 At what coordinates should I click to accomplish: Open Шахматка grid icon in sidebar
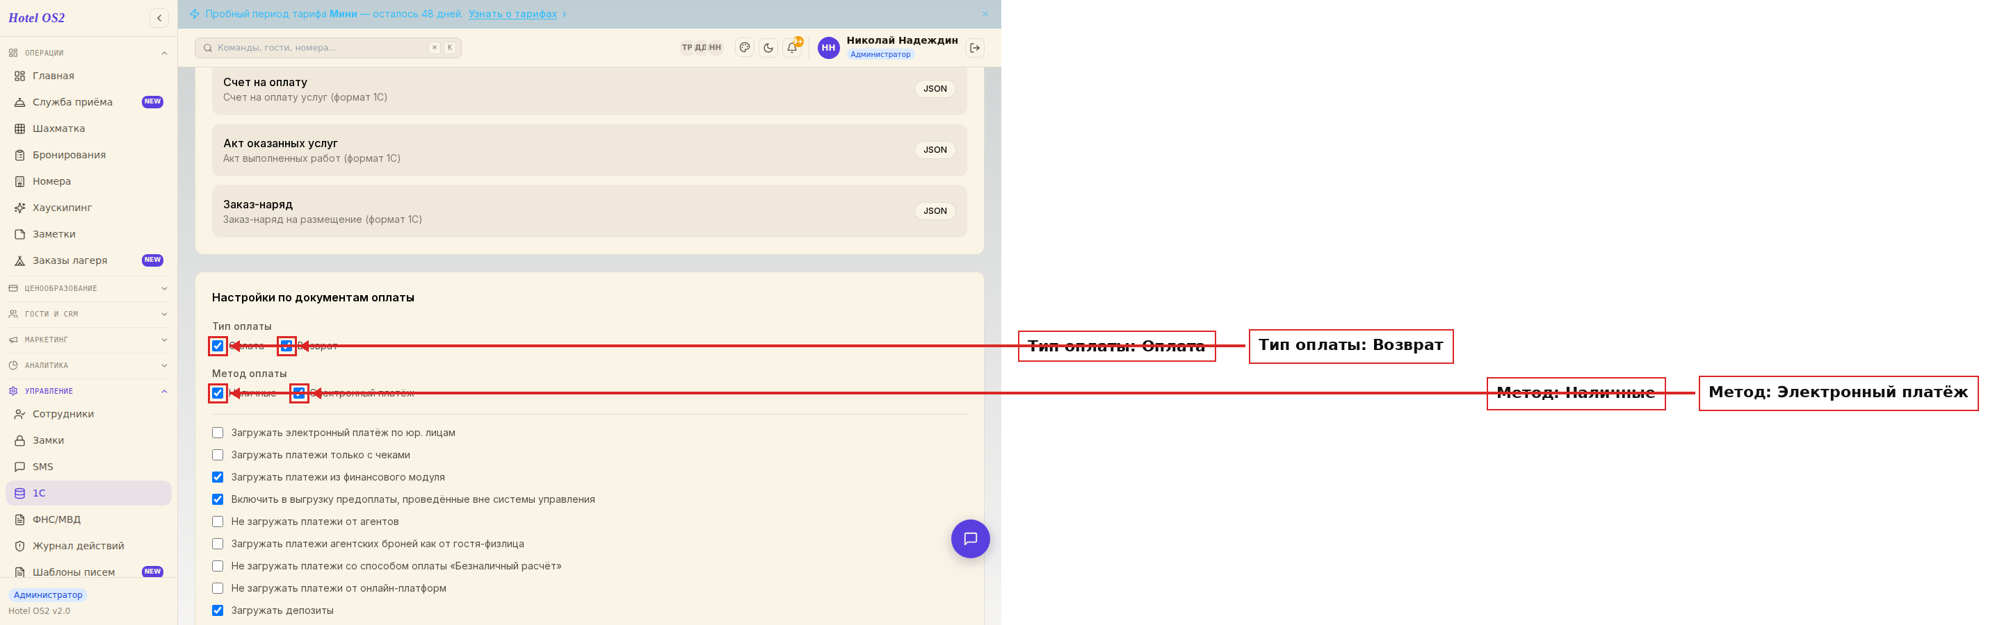[20, 128]
